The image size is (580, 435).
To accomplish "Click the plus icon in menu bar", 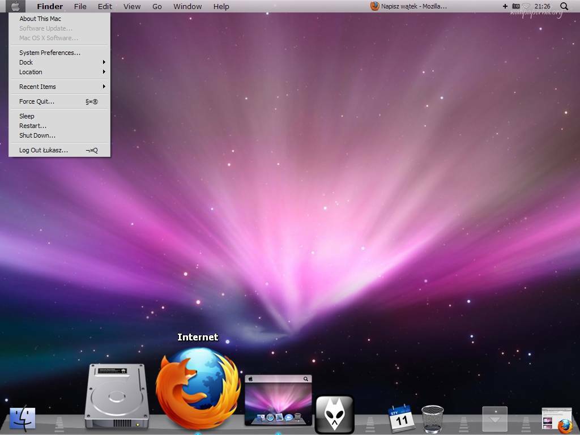I will (x=505, y=6).
